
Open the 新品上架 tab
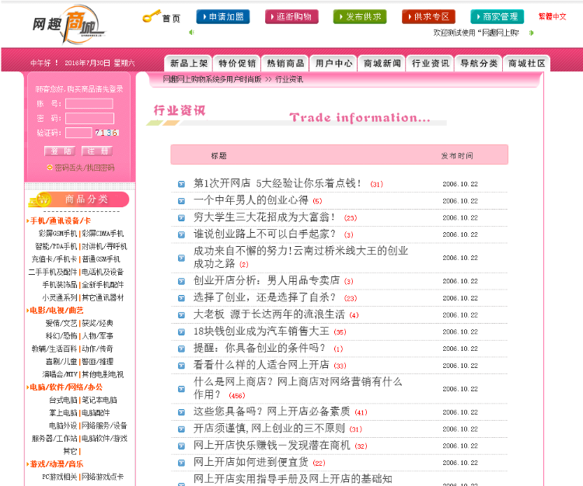[x=189, y=64]
